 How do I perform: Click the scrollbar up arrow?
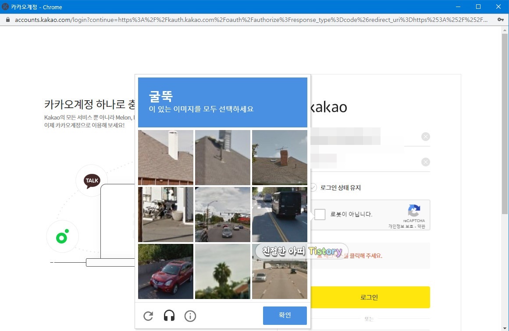505,30
